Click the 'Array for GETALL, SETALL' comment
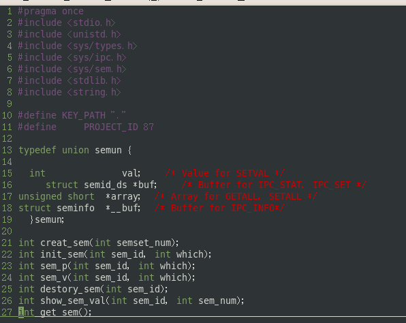406x323 pixels. click(x=236, y=196)
